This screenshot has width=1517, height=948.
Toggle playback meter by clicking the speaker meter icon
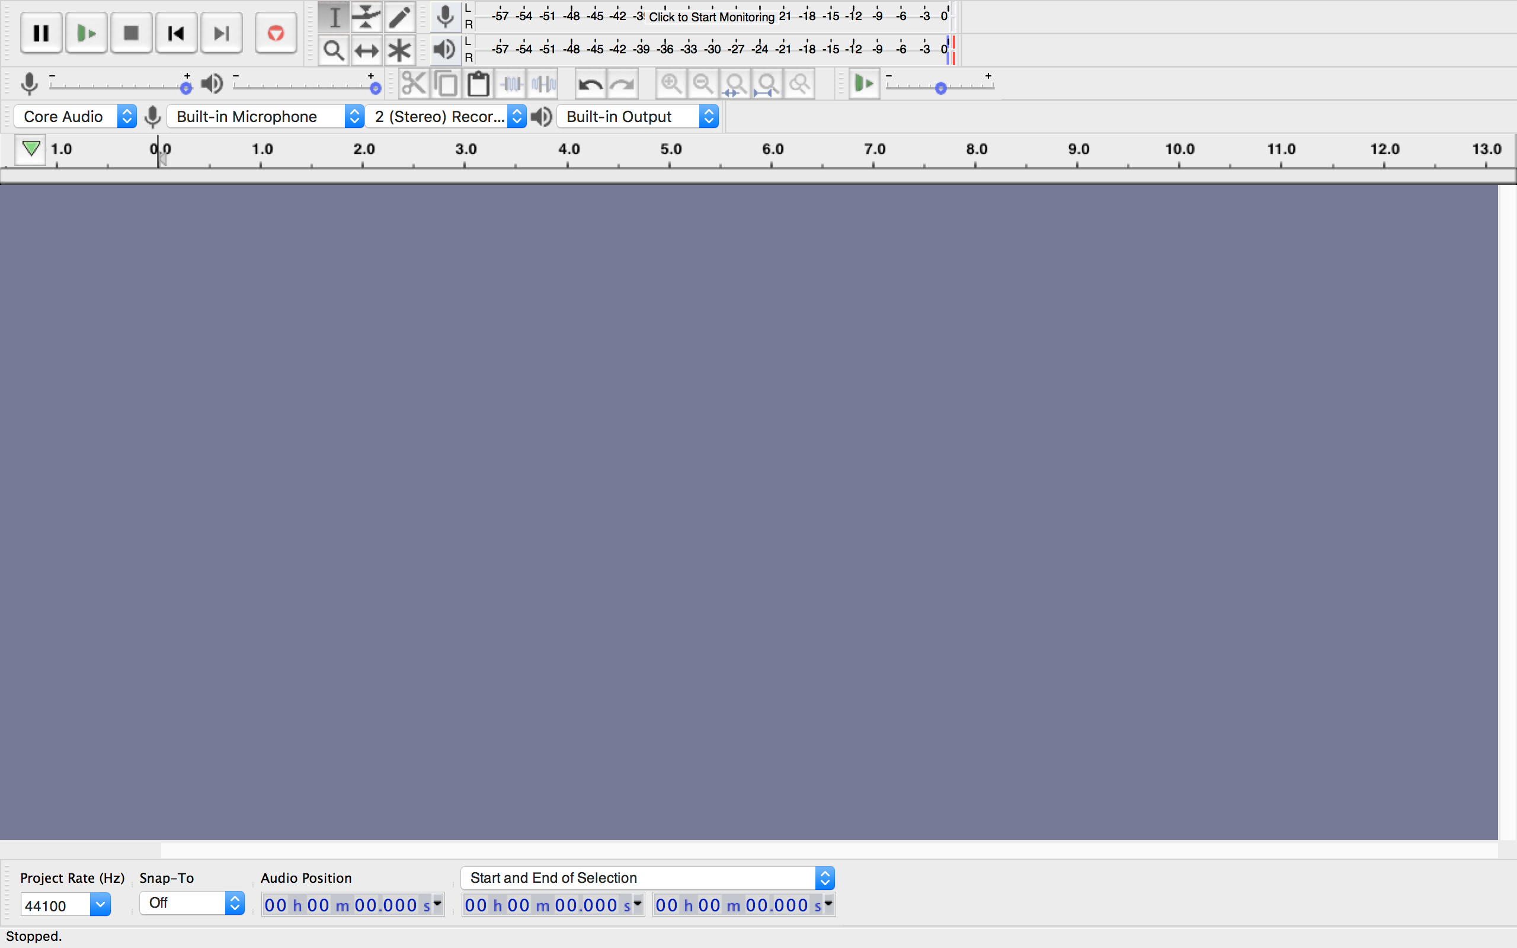[444, 50]
